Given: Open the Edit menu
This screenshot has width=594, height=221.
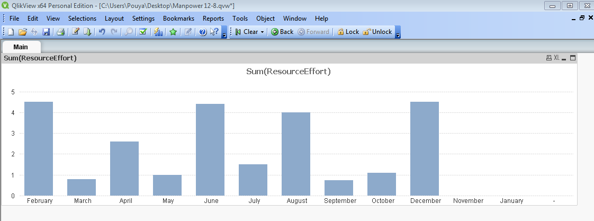Looking at the screenshot, I should pos(33,19).
